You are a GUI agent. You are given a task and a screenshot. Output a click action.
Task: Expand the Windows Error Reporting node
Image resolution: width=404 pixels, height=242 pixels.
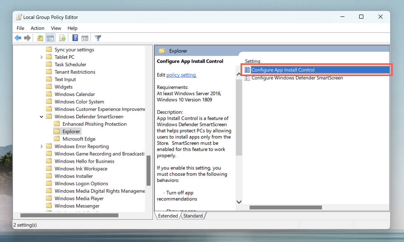41,146
